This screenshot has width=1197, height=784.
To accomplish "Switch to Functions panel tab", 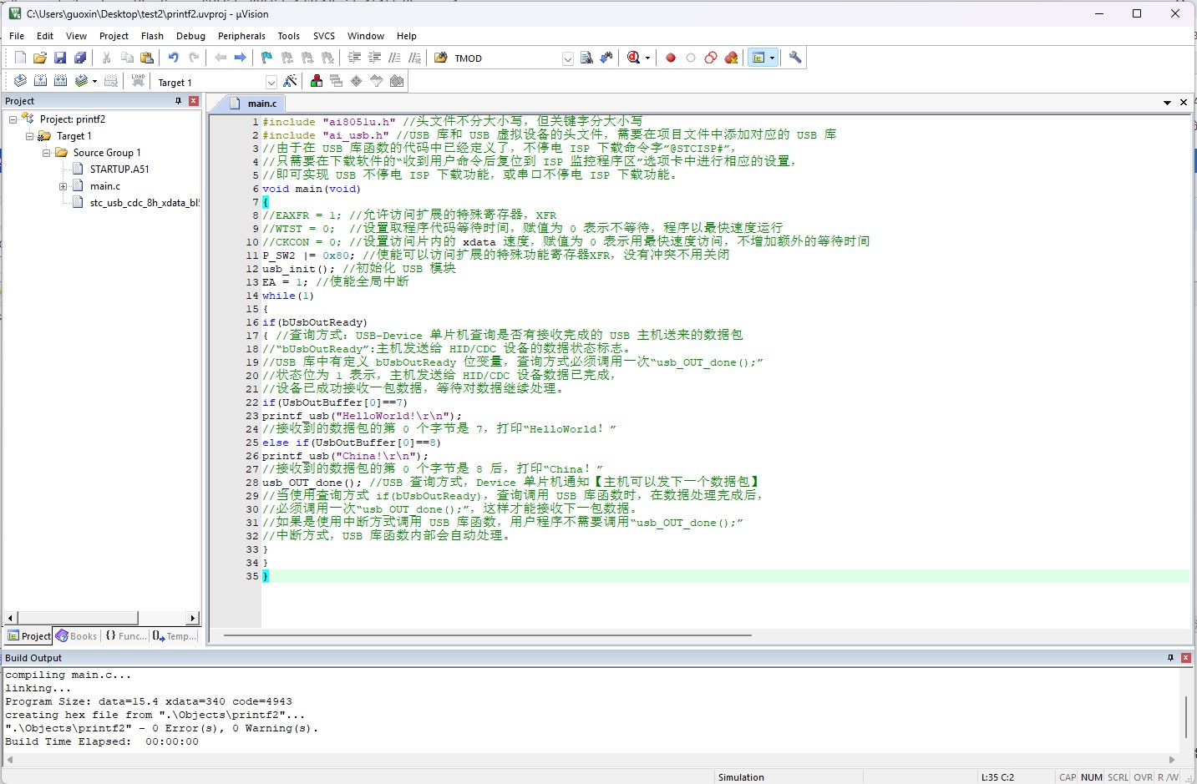I will pos(125,636).
